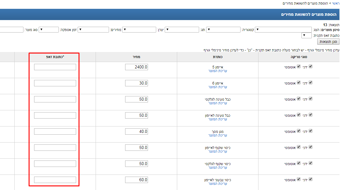Click price field of כבל טעינה לאייפון

(137, 115)
